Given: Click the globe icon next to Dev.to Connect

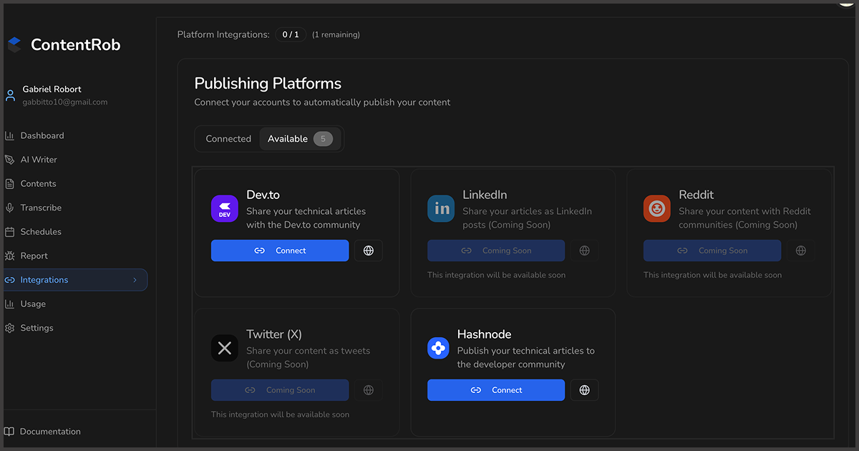Looking at the screenshot, I should click(368, 251).
